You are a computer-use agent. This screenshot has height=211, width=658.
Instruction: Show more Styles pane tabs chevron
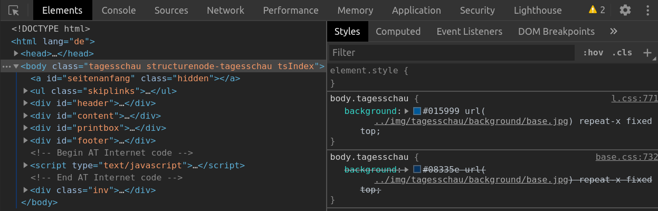click(x=613, y=32)
